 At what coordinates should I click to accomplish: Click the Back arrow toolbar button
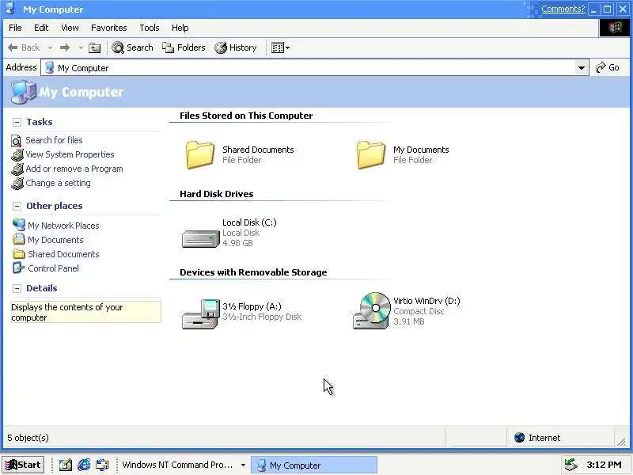point(24,47)
